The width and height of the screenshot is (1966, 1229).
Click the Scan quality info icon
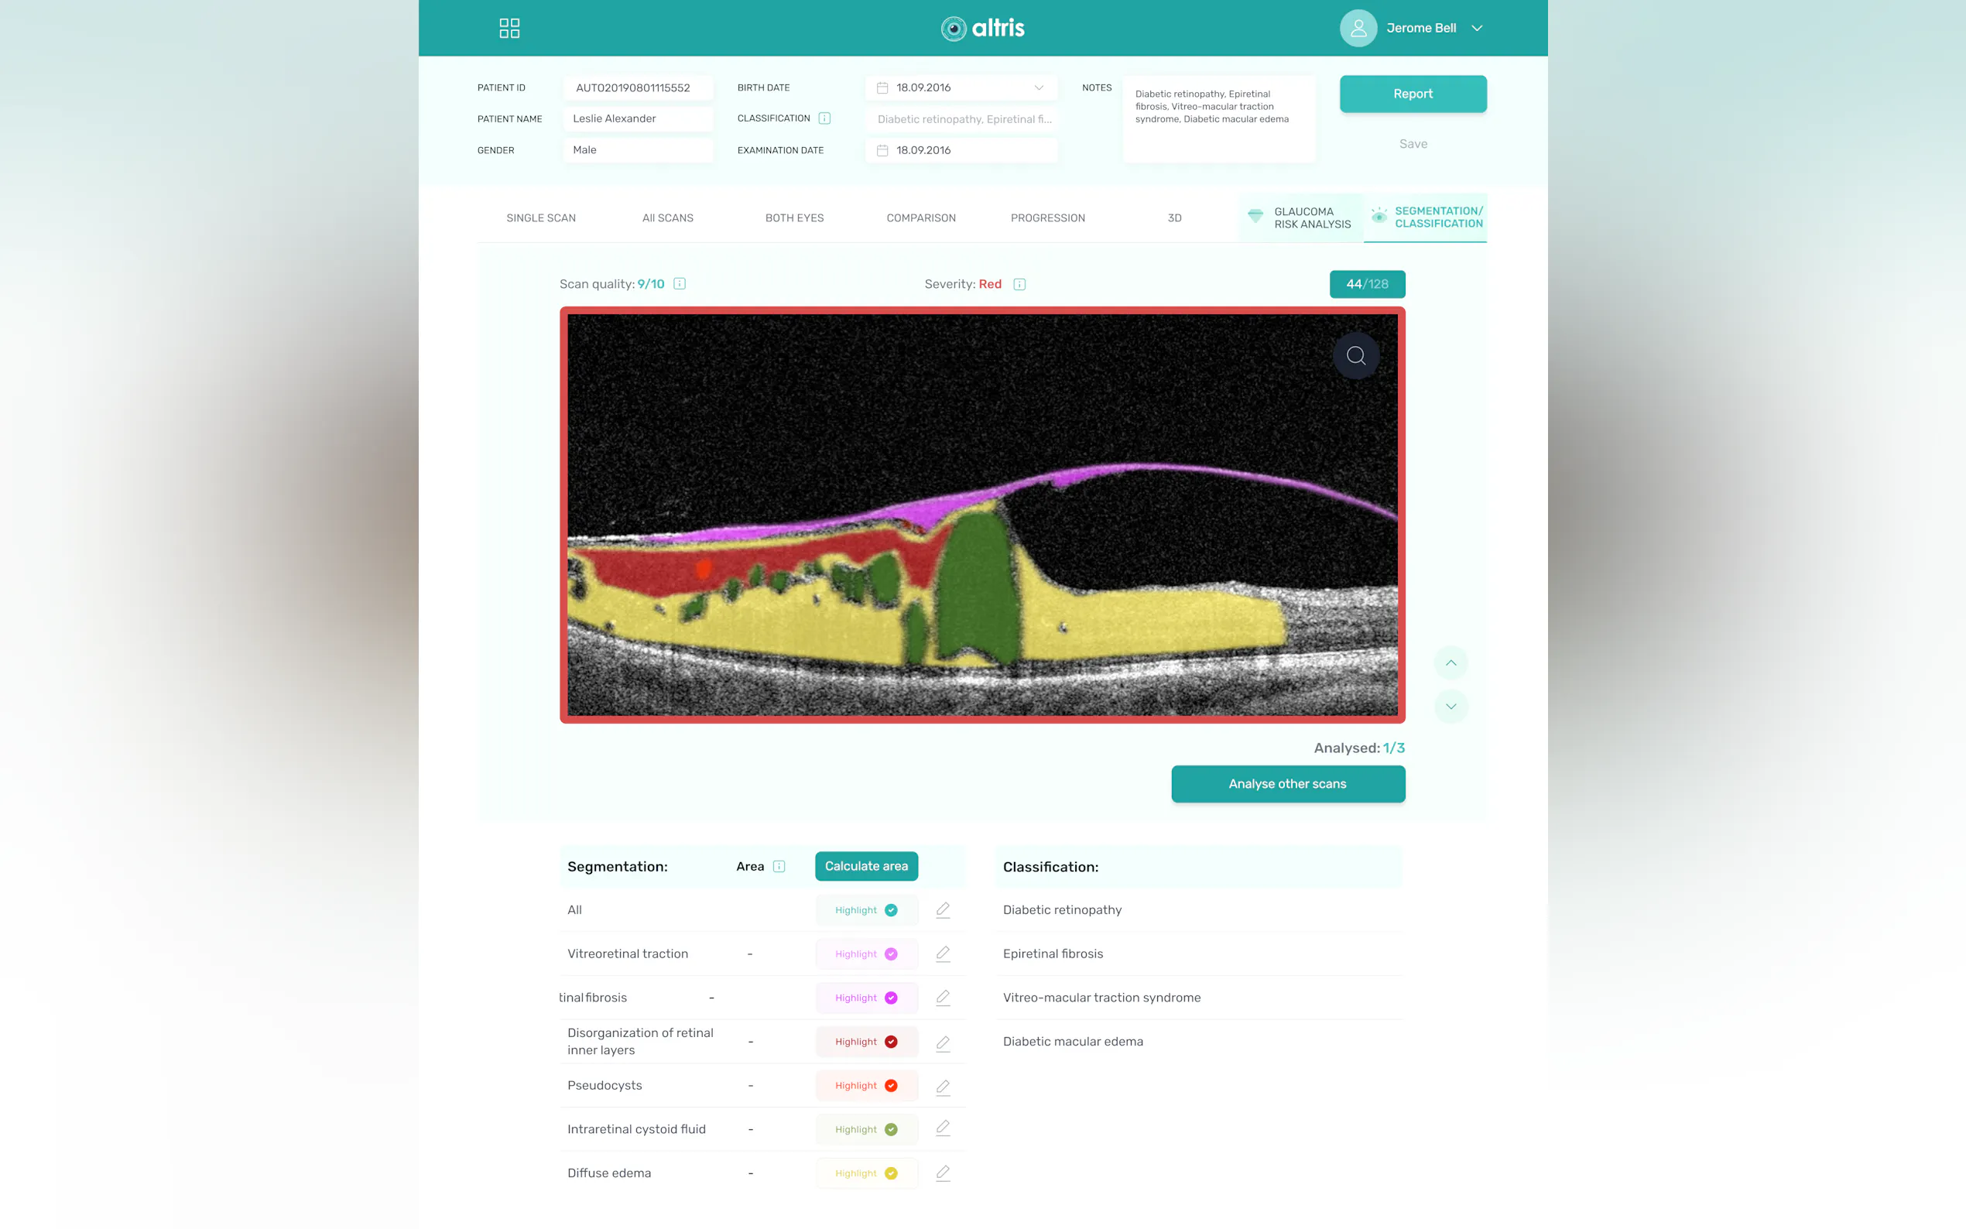(680, 284)
